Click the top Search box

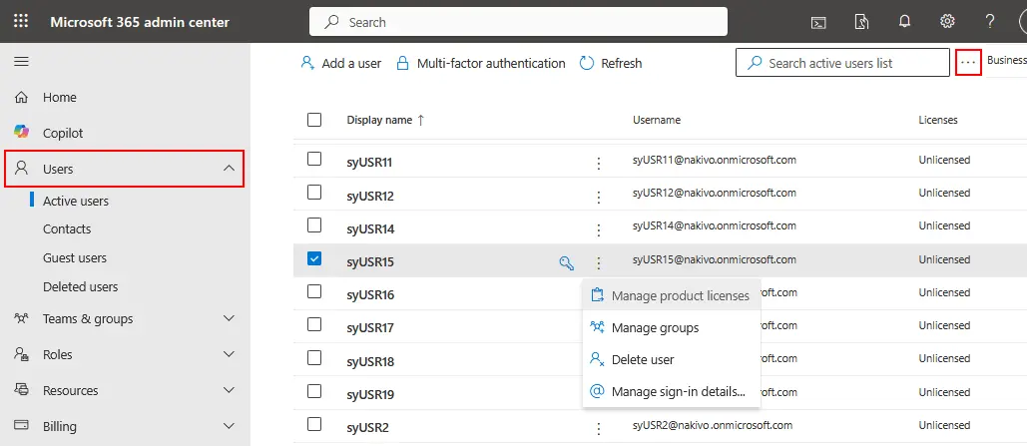click(518, 22)
